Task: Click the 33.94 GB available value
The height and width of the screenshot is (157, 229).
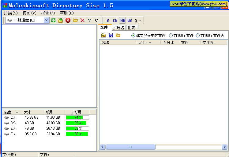Action: [53, 134]
